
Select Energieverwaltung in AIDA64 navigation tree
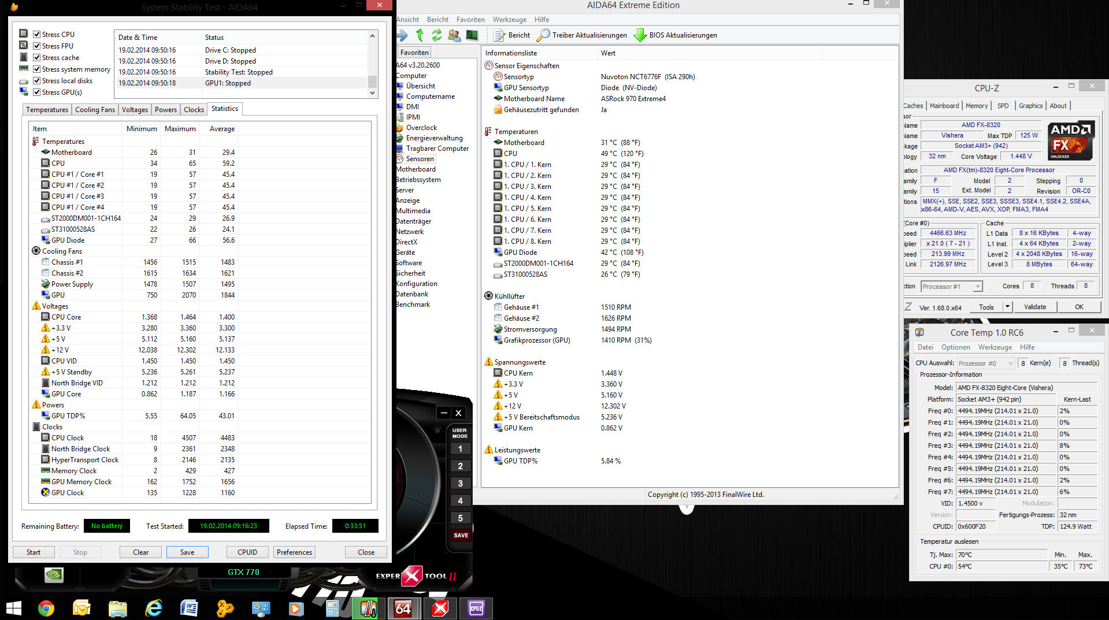(x=434, y=138)
